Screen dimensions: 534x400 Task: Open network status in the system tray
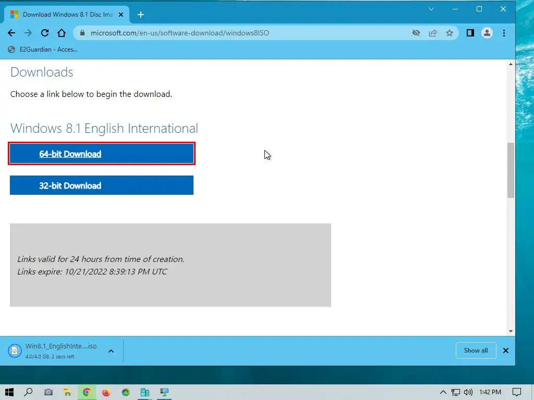tap(456, 392)
